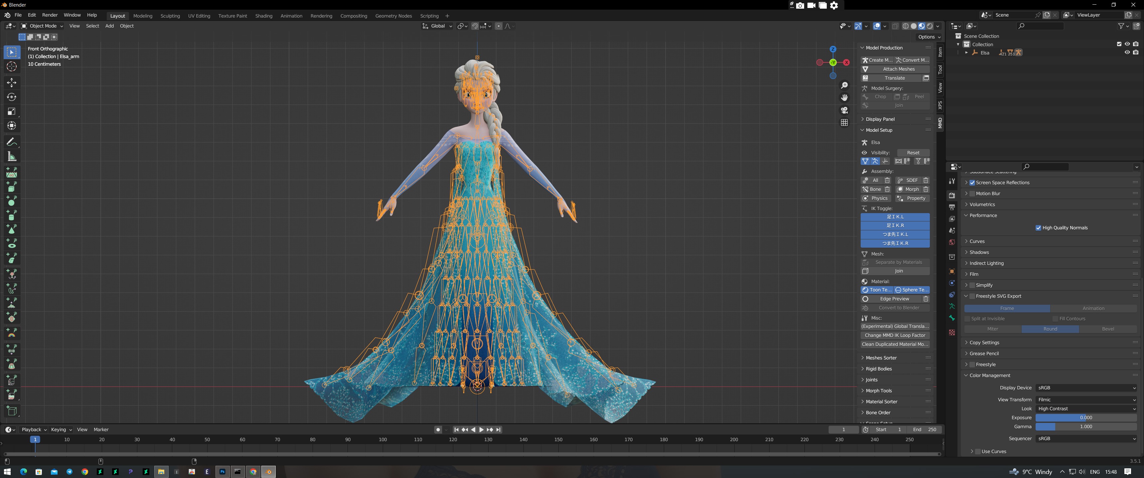Viewport: 1144px width, 478px height.
Task: Open the File menu
Action: point(18,15)
